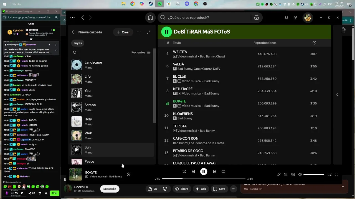Image resolution: width=355 pixels, height=199 pixels.
Task: Toggle the Tuyas filter chip
Action: pyautogui.click(x=78, y=43)
